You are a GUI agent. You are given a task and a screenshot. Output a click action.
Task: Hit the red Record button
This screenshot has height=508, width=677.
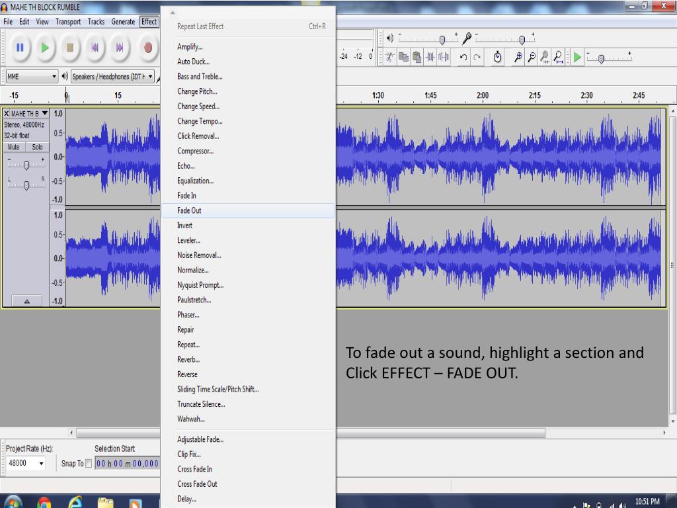[147, 48]
